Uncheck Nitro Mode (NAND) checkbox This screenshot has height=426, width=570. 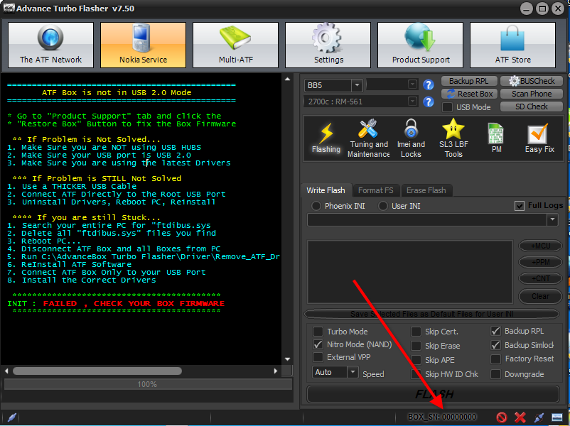pos(318,344)
